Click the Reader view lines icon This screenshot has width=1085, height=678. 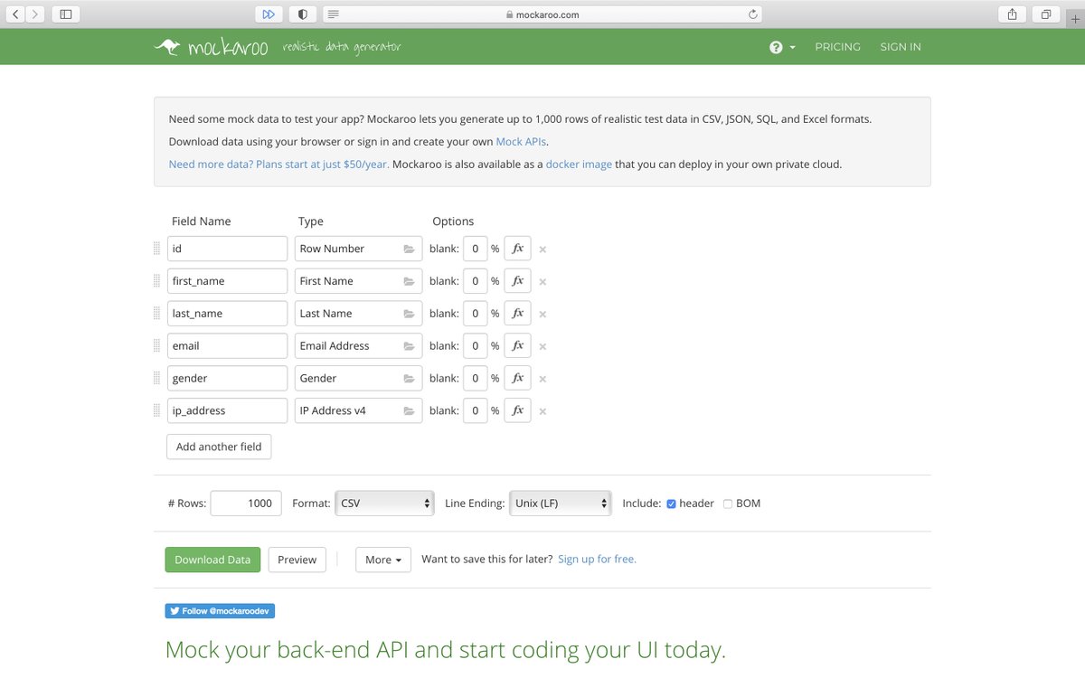coord(334,14)
